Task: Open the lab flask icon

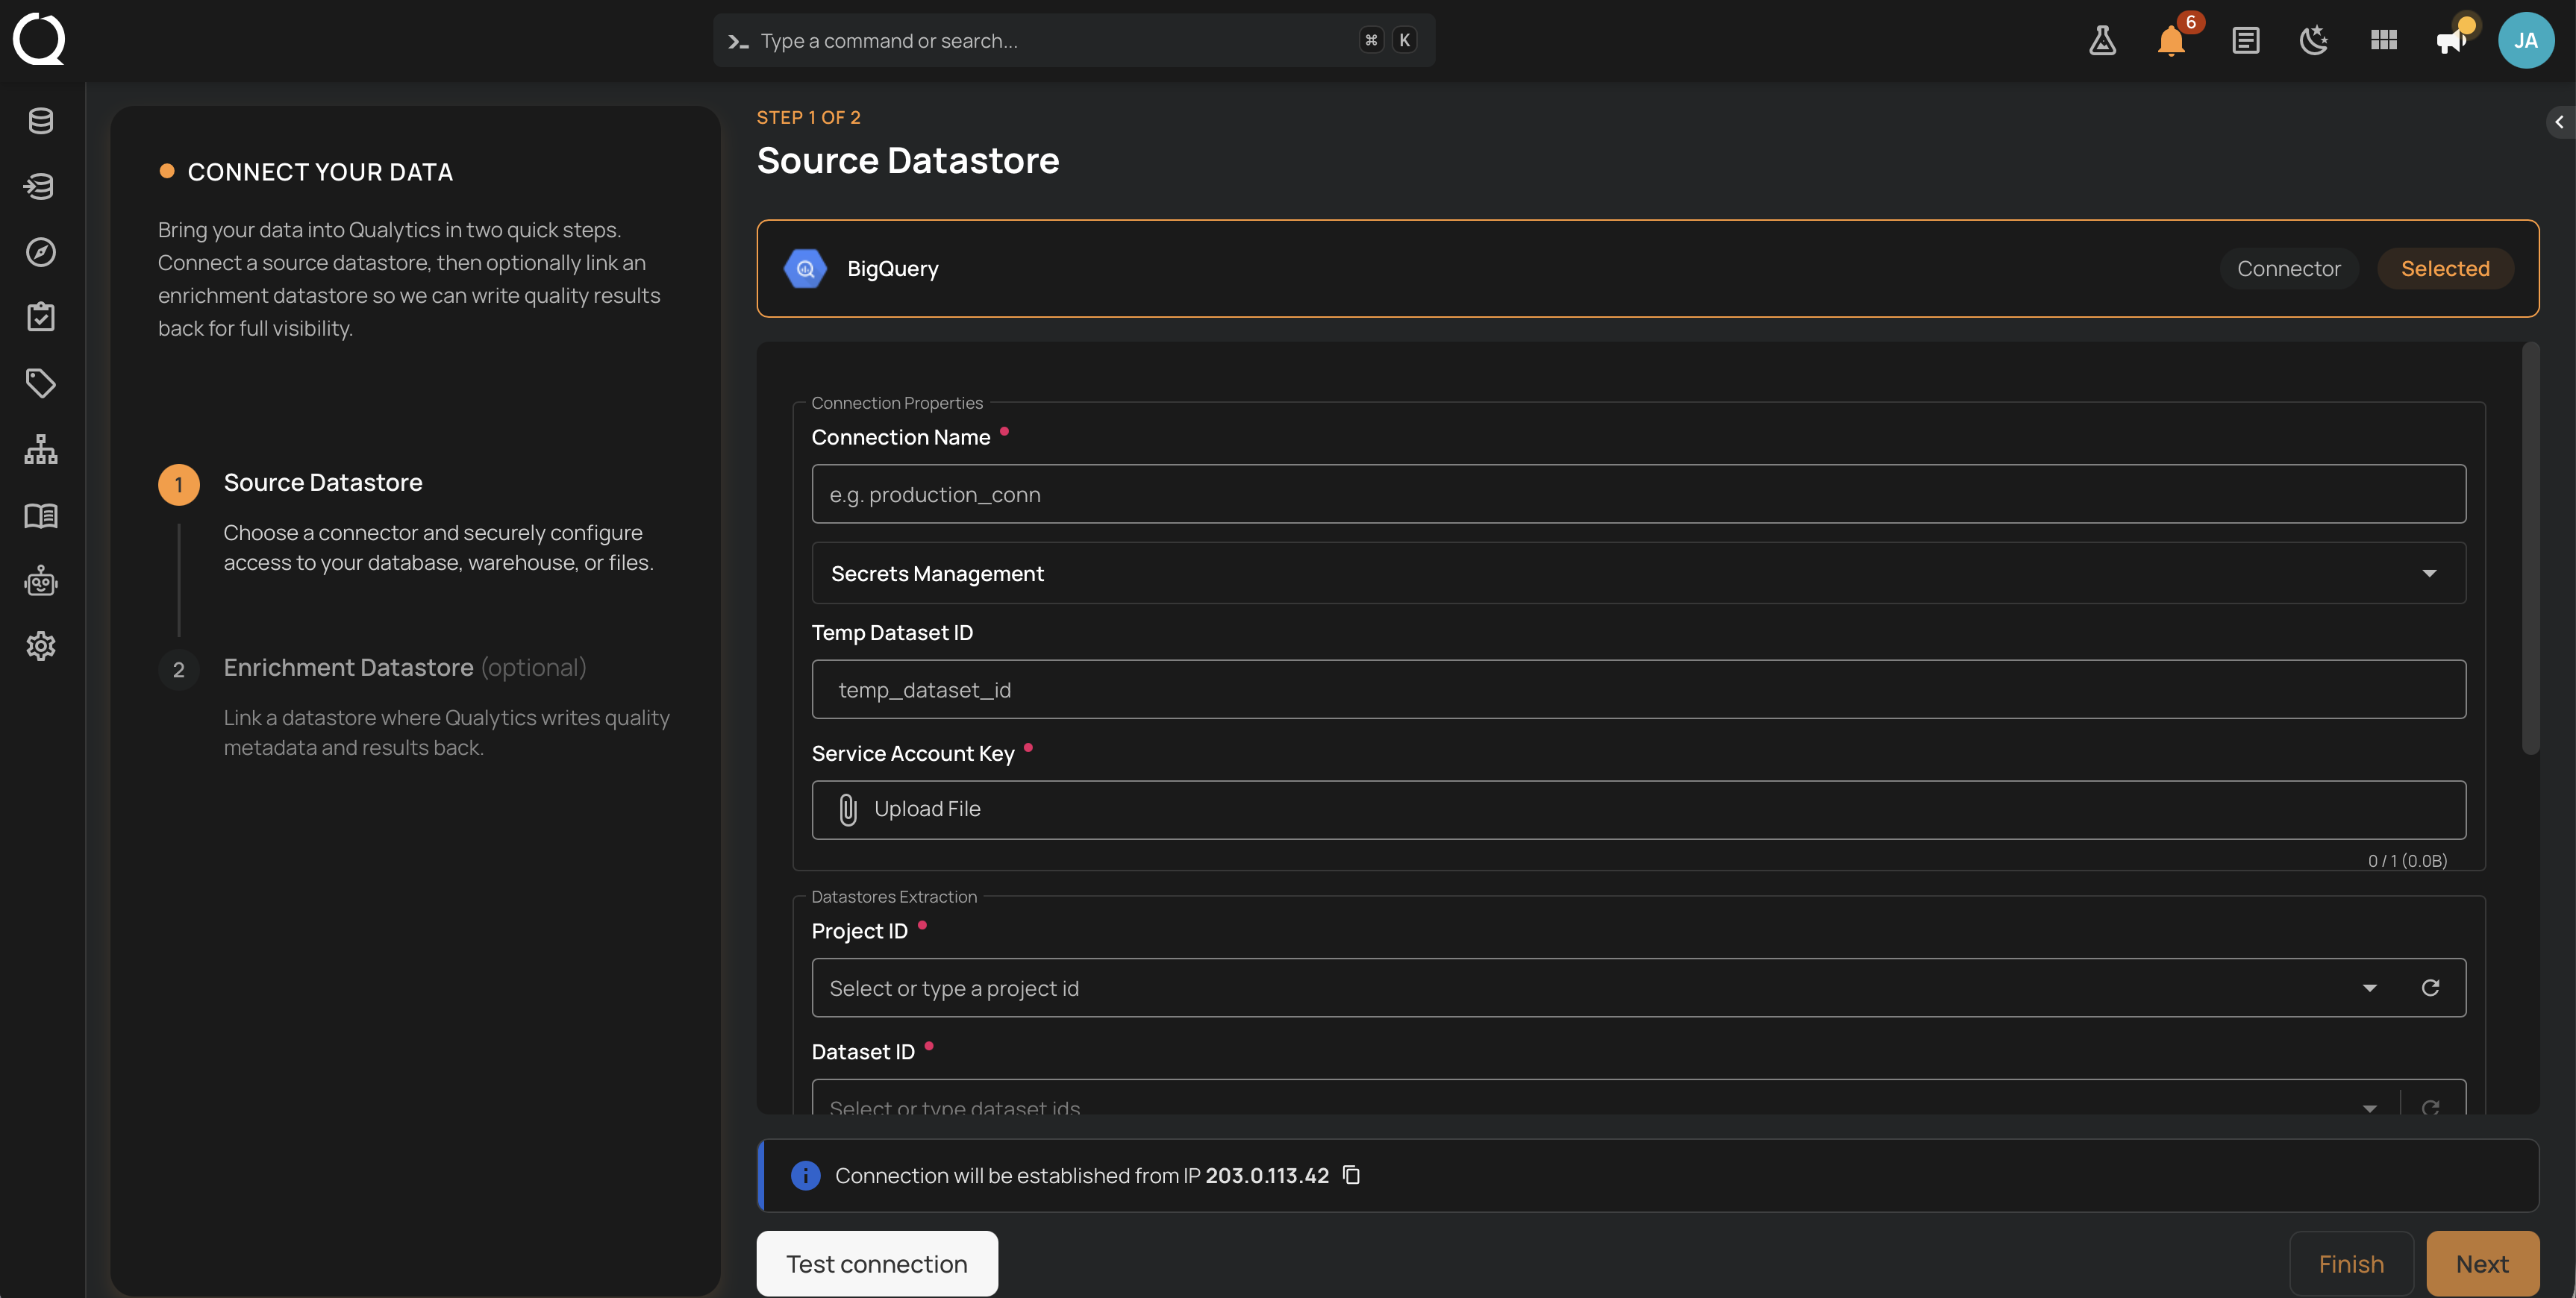Action: [x=2103, y=40]
